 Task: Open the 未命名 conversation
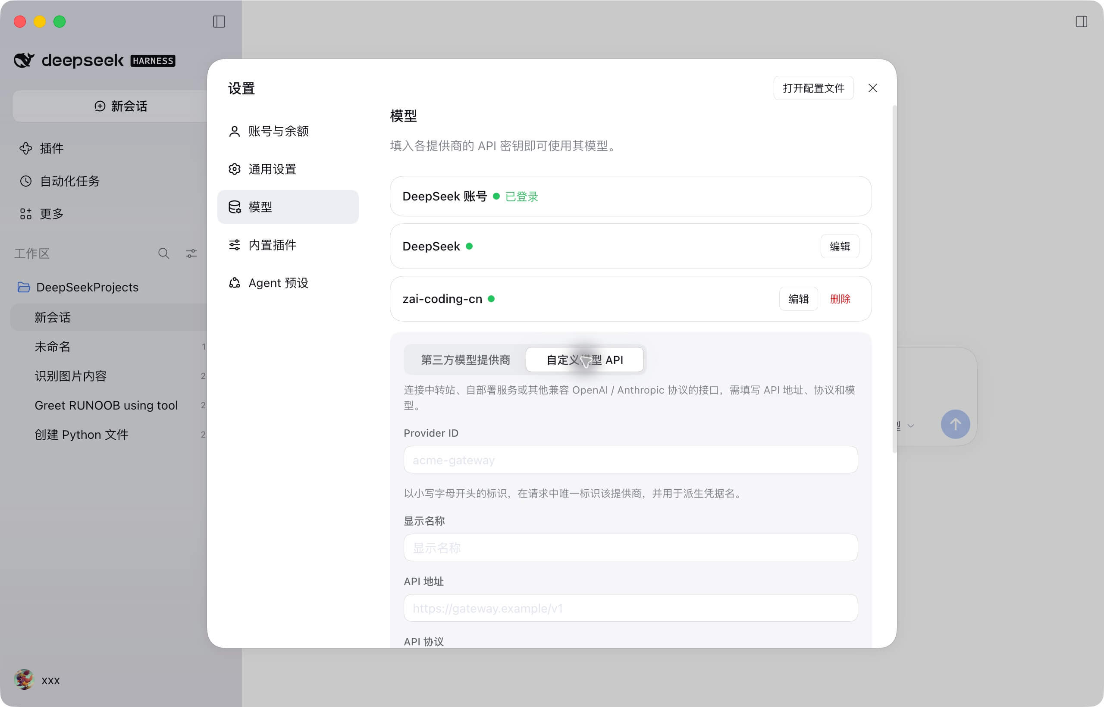coord(108,347)
